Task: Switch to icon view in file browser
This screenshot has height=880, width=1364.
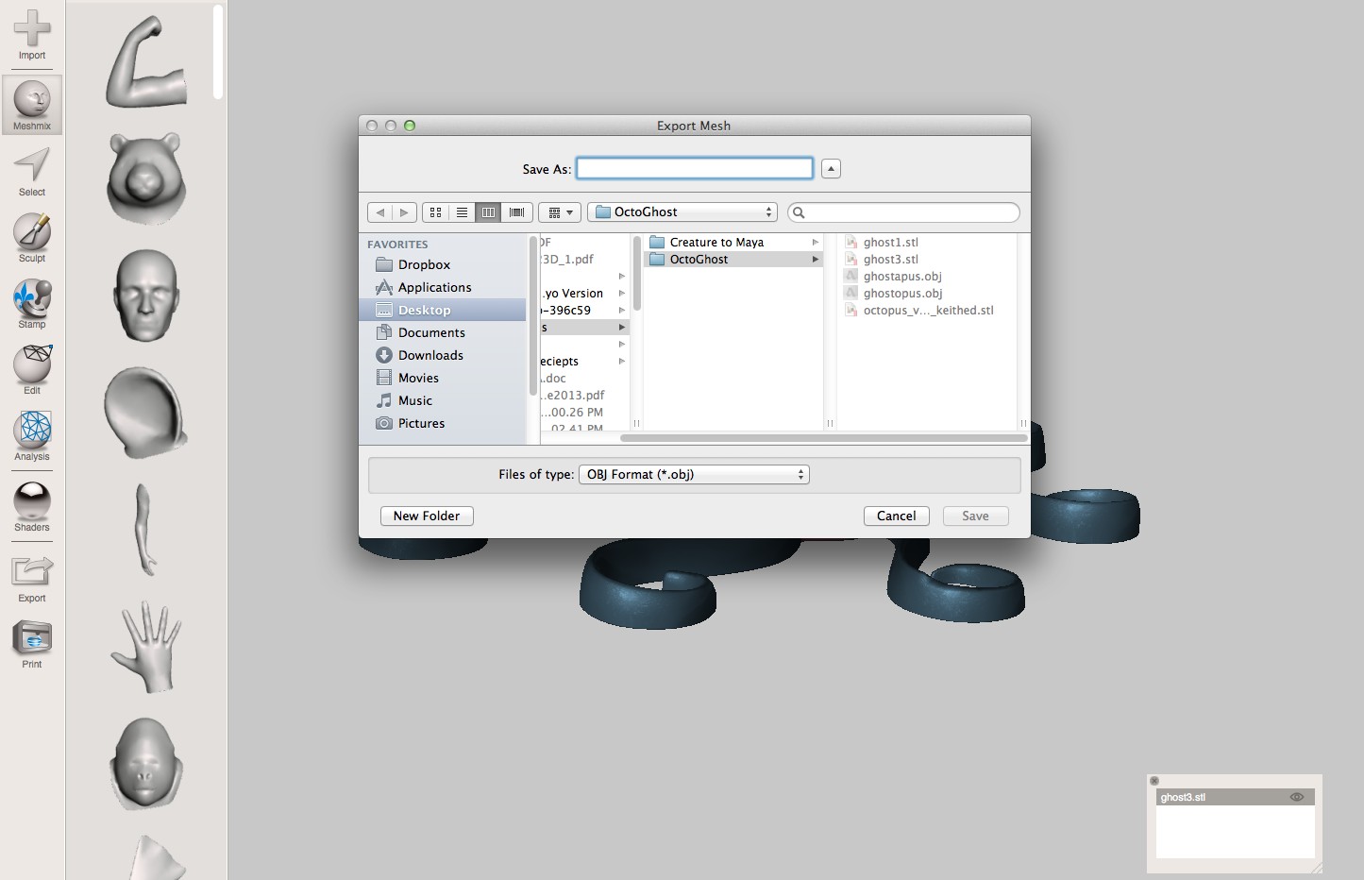Action: click(x=435, y=212)
